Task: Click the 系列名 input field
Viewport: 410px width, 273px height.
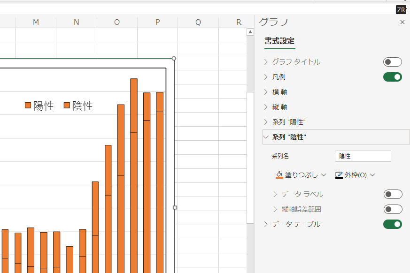Action: (363, 156)
